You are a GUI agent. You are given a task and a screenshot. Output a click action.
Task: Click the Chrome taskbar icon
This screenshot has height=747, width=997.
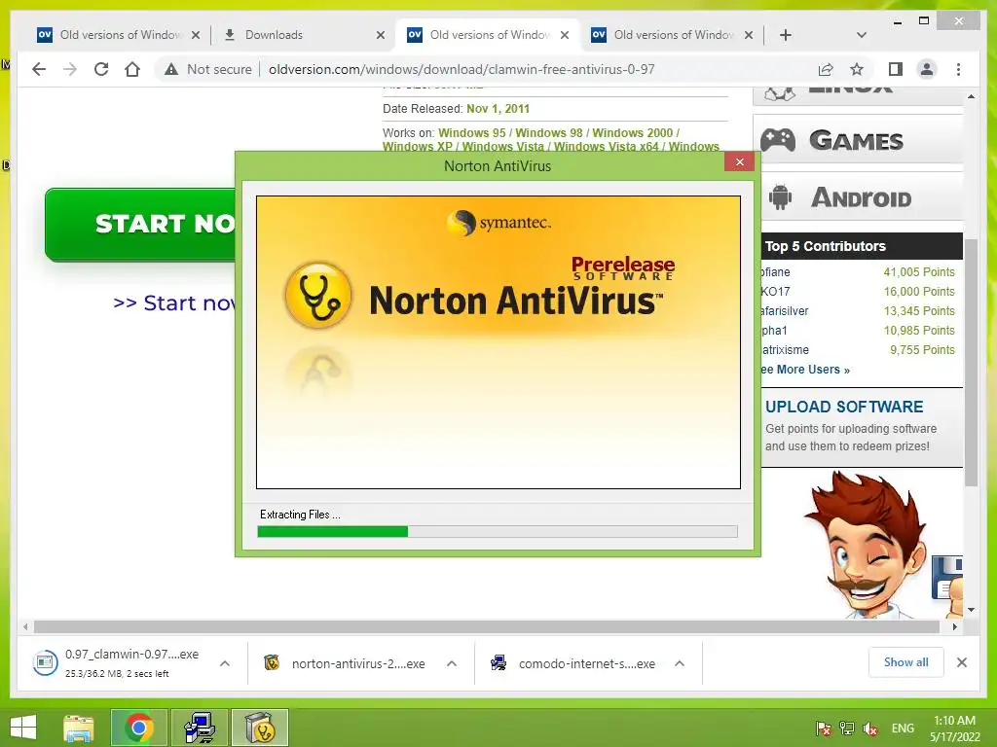138,728
